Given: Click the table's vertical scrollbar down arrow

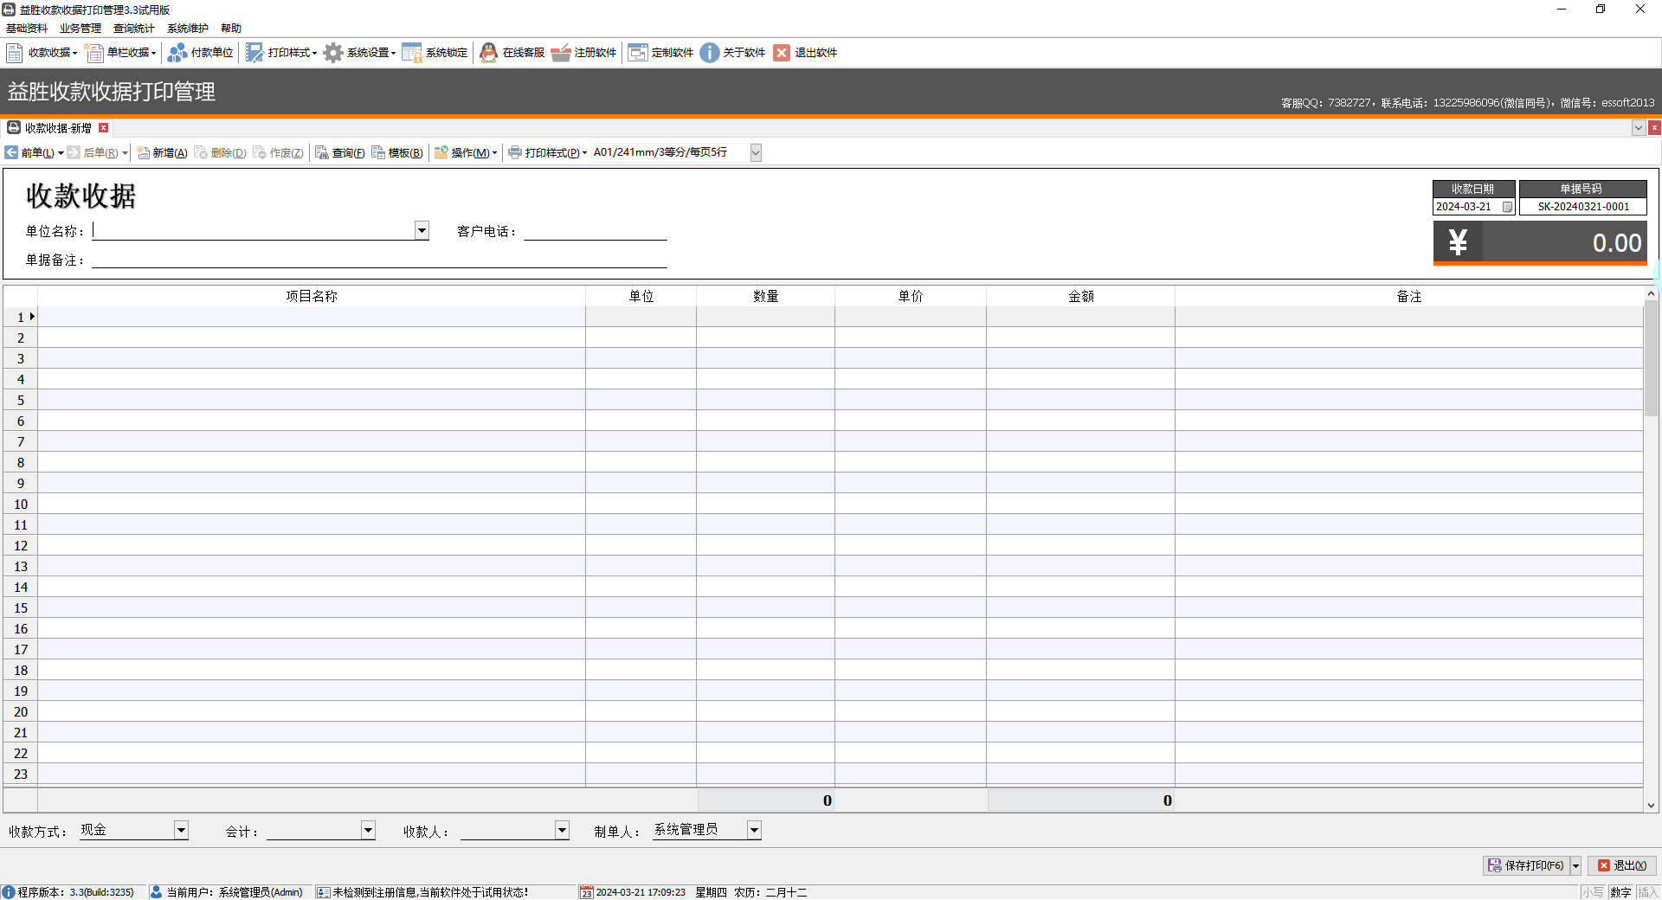Looking at the screenshot, I should [1651, 806].
